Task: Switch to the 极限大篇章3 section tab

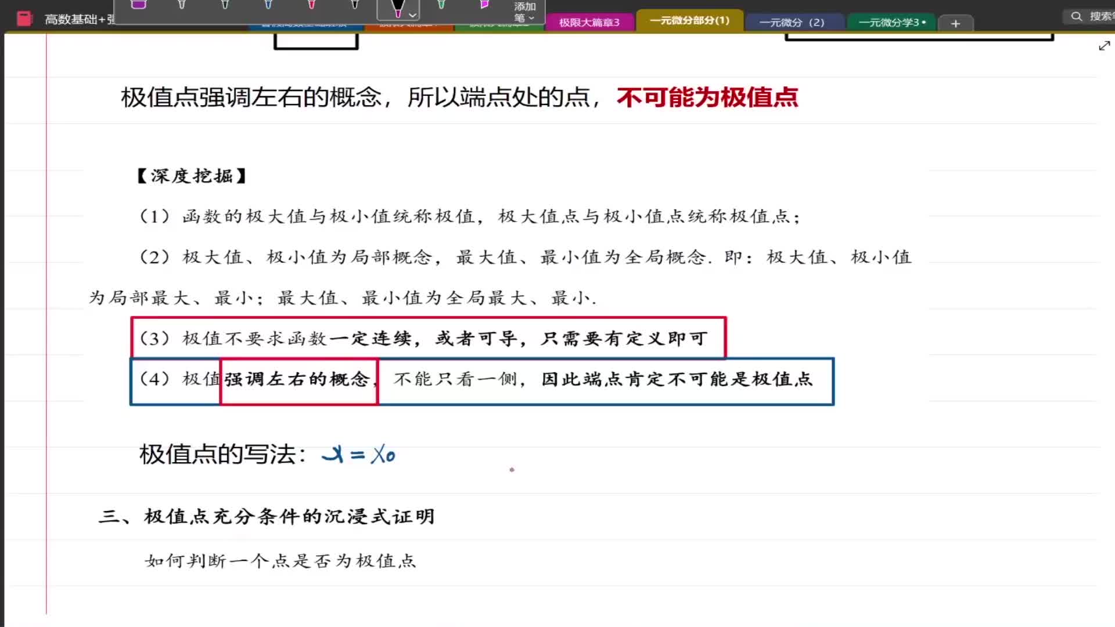Action: point(589,22)
